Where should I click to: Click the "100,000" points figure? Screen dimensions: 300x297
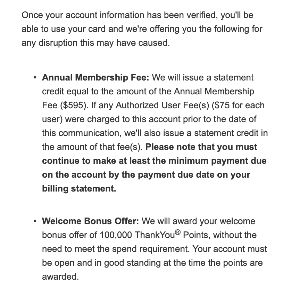pyautogui.click(x=116, y=235)
